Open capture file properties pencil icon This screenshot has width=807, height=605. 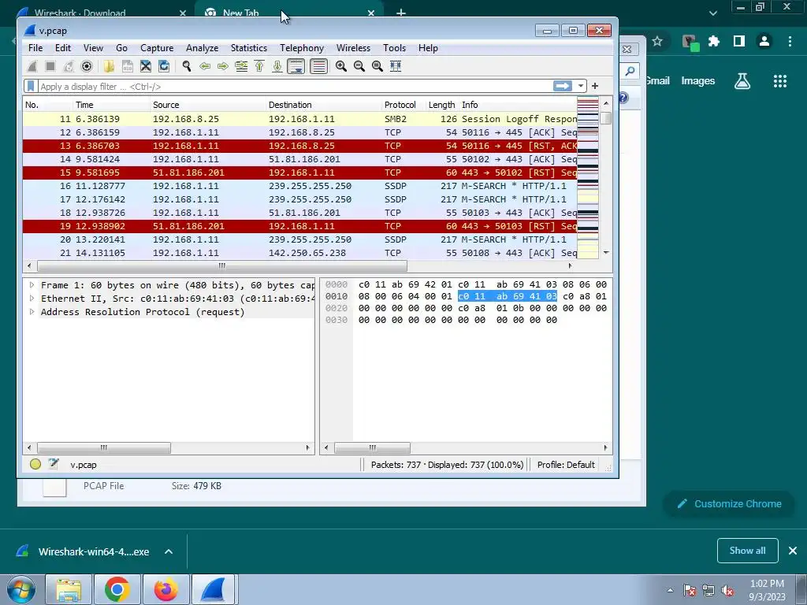tap(54, 463)
